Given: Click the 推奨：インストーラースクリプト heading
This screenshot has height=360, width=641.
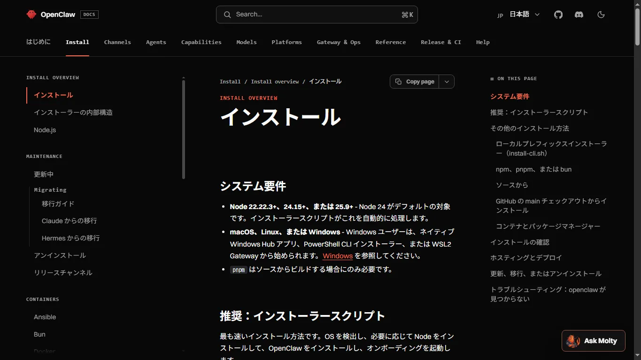Looking at the screenshot, I should coord(302,316).
